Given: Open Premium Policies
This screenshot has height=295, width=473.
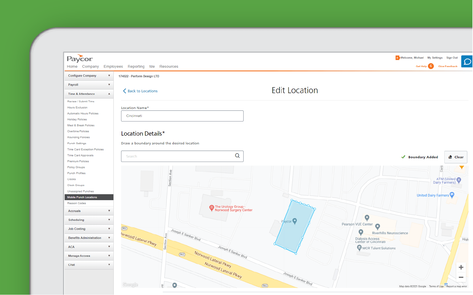Looking at the screenshot, I should point(78,161).
